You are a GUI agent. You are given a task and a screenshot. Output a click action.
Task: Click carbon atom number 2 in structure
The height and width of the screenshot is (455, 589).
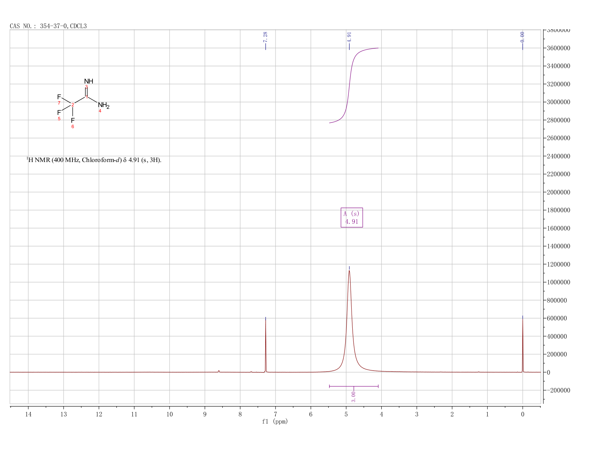point(72,105)
